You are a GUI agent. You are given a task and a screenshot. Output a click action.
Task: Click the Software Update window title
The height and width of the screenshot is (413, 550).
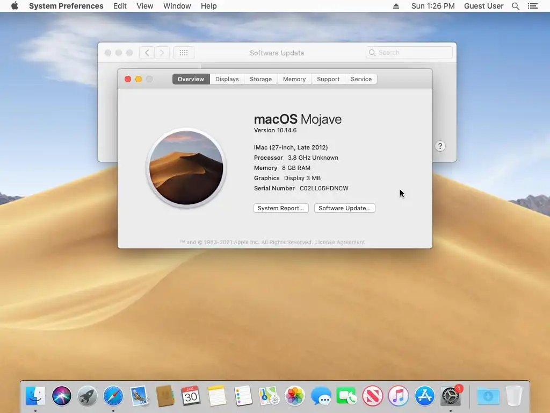point(277,53)
